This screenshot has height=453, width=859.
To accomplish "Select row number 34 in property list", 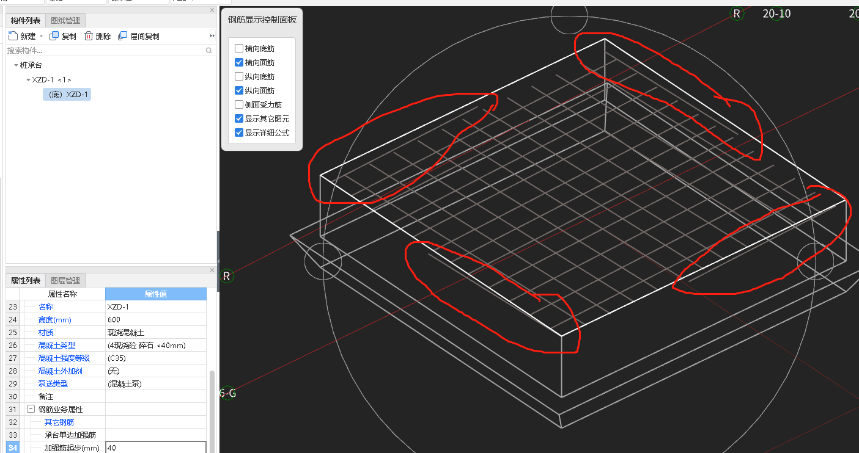I will 13,448.
